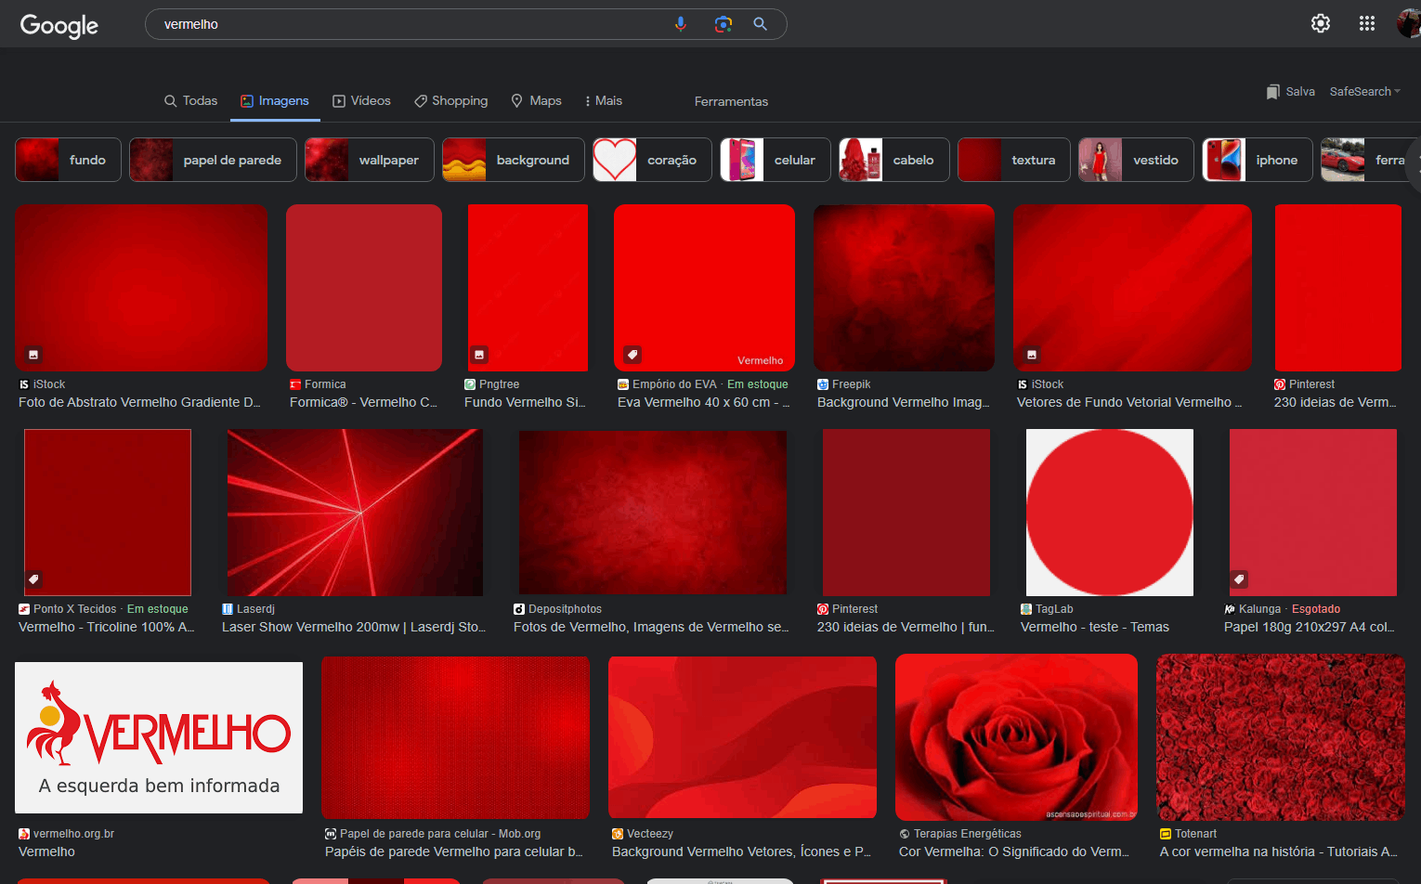Switch to the Todas tab
This screenshot has height=884, width=1421.
pos(190,100)
